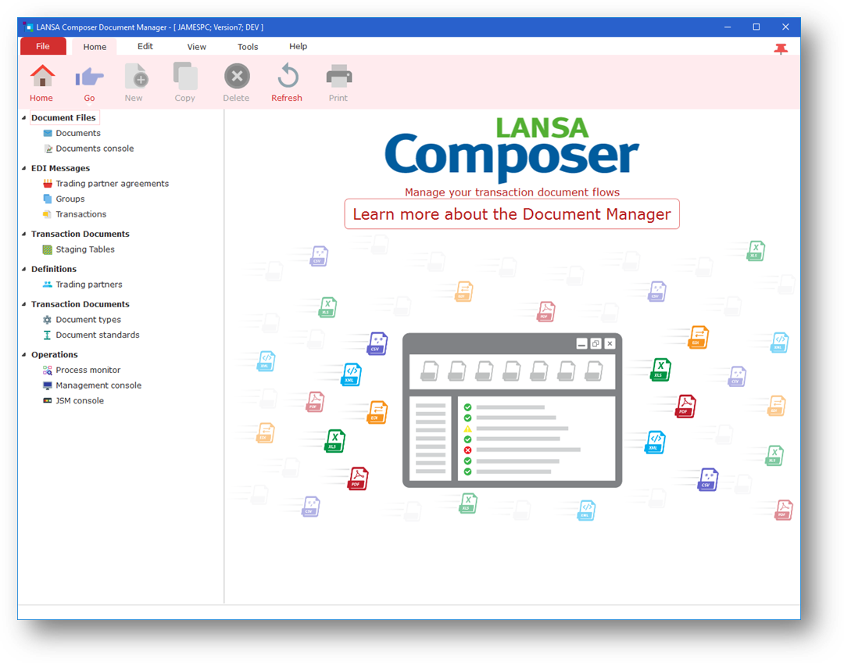Click the red pin icon on the ribbon
Image resolution: width=844 pixels, height=663 pixels.
(781, 49)
